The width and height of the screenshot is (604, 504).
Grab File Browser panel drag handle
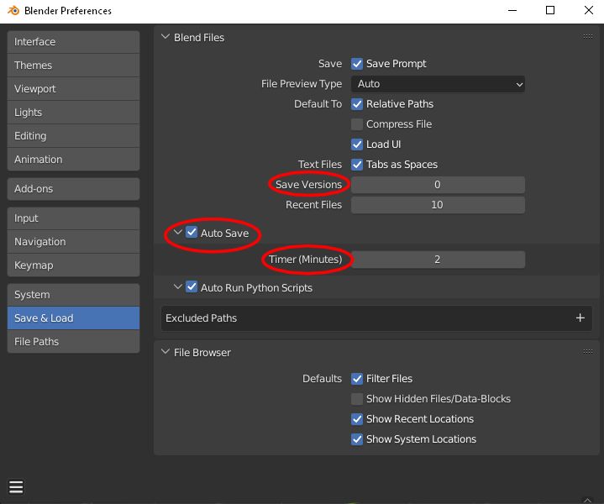[x=587, y=351]
